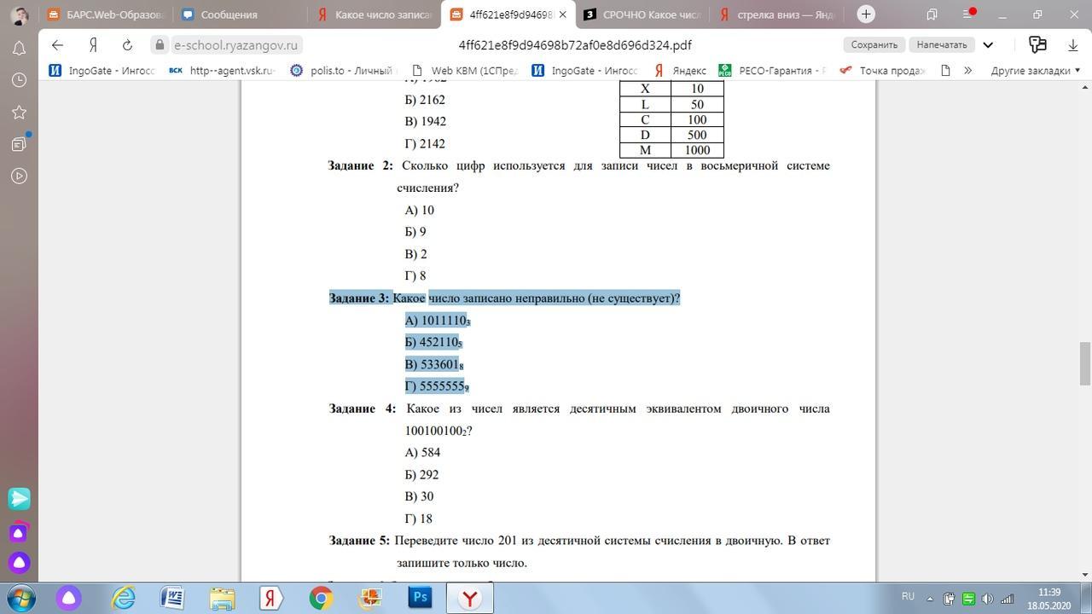The height and width of the screenshot is (614, 1092).
Task: Open Другие закладки bookmarks folder
Action: tap(1035, 71)
